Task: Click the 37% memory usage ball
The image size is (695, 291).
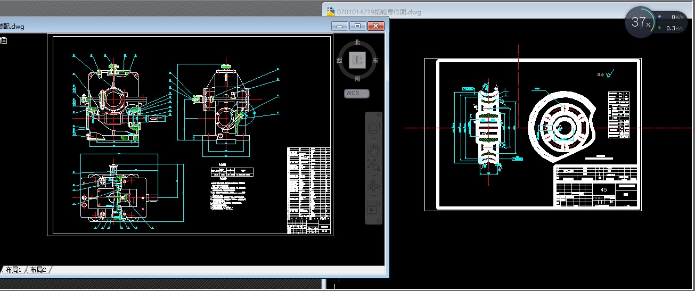Action: pyautogui.click(x=640, y=22)
